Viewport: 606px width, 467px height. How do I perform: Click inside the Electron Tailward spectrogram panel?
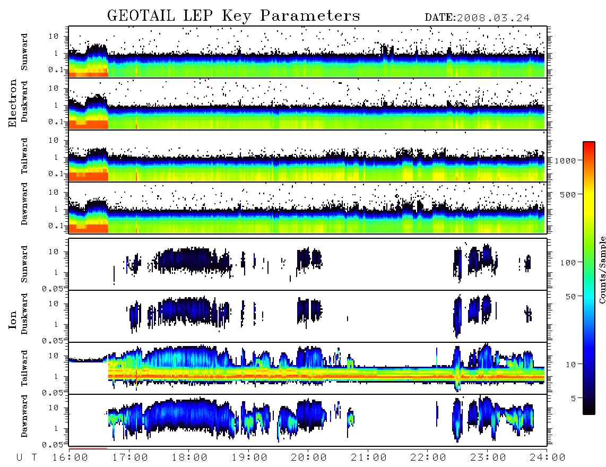[x=308, y=156]
